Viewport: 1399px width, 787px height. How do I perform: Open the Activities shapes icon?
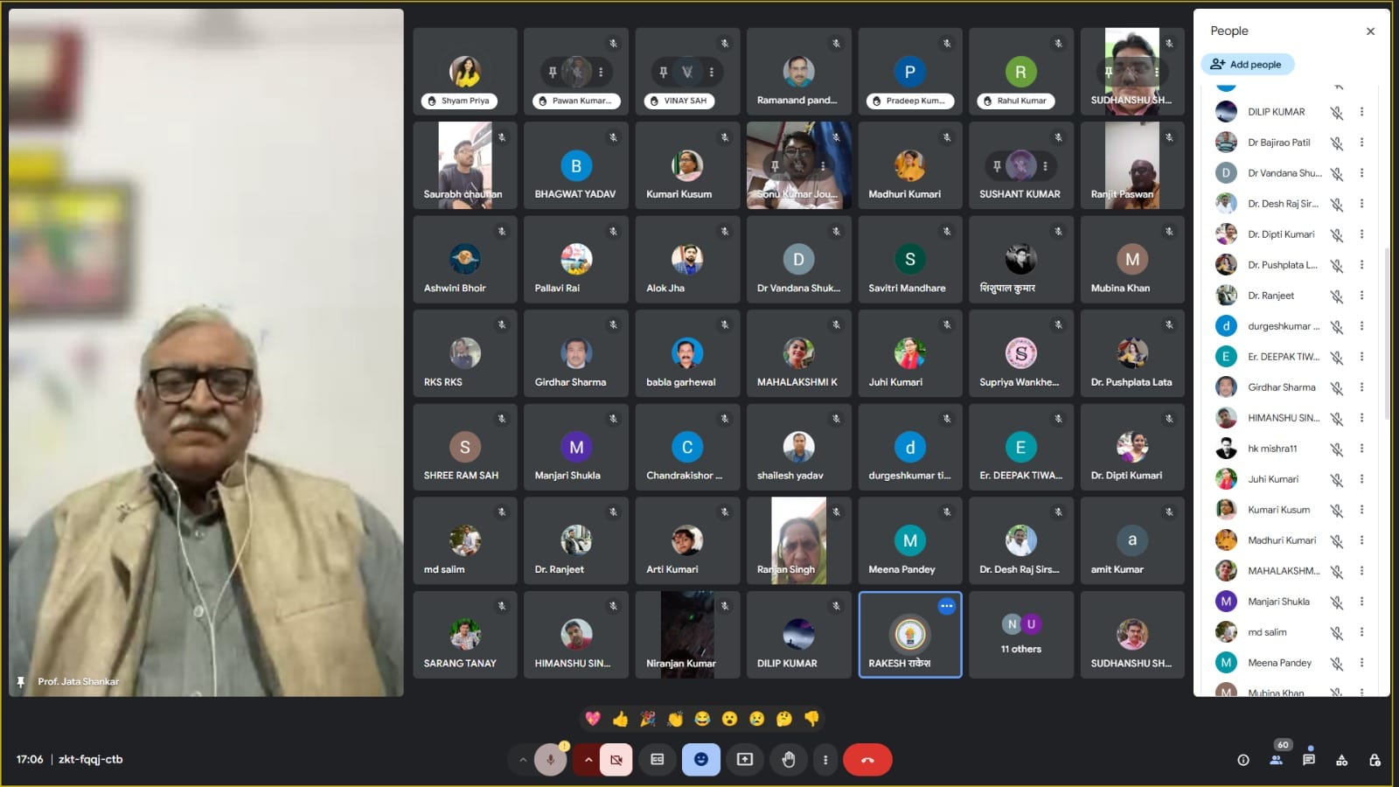1341,760
